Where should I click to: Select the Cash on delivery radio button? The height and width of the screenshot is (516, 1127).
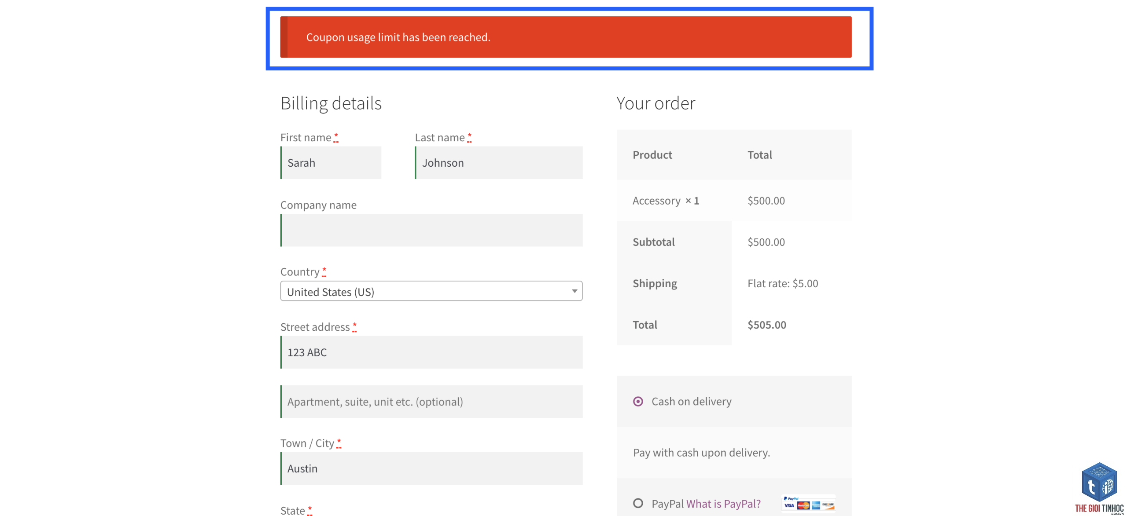[638, 401]
